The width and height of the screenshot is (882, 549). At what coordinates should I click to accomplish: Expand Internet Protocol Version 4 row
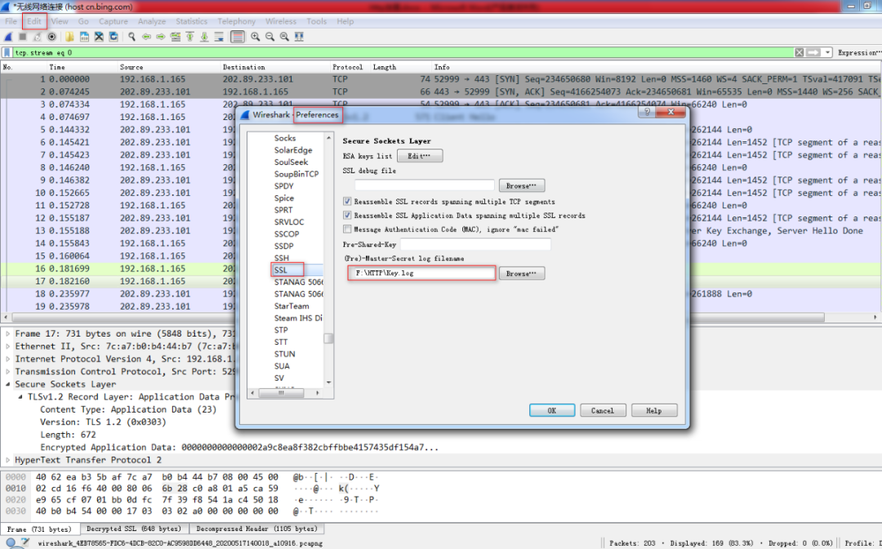coord(8,359)
